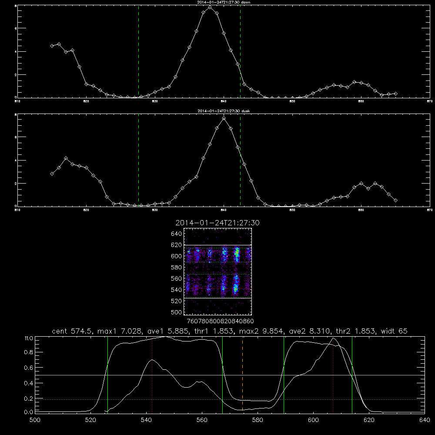The width and height of the screenshot is (435, 435).
Task: Click the 640 label on spectral image y-axis
Action: (177, 234)
